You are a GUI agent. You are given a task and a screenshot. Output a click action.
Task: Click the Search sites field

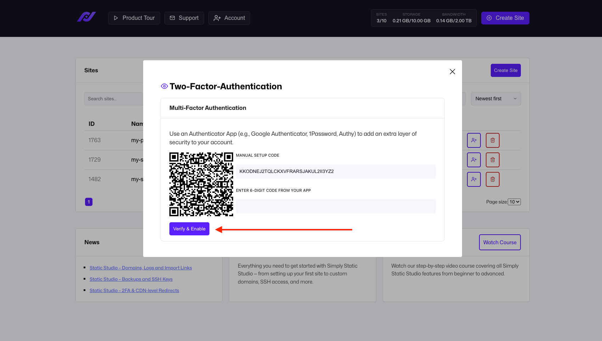(x=114, y=99)
